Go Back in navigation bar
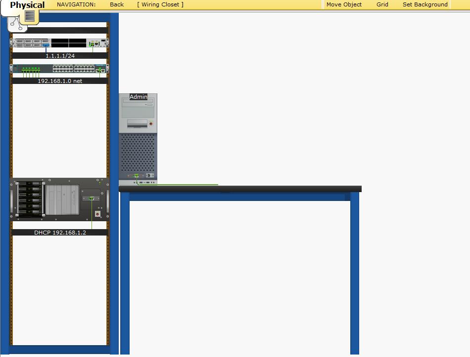The width and height of the screenshot is (470, 357). (117, 4)
